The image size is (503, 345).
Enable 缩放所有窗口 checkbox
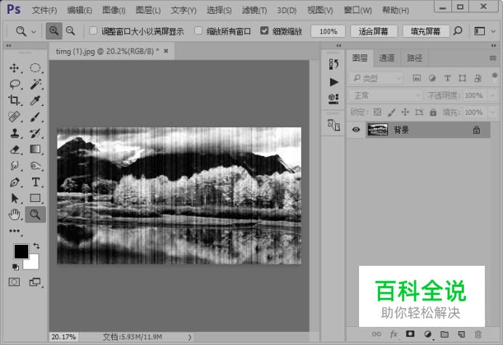click(x=198, y=31)
